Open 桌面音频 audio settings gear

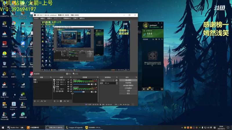click(96, 92)
